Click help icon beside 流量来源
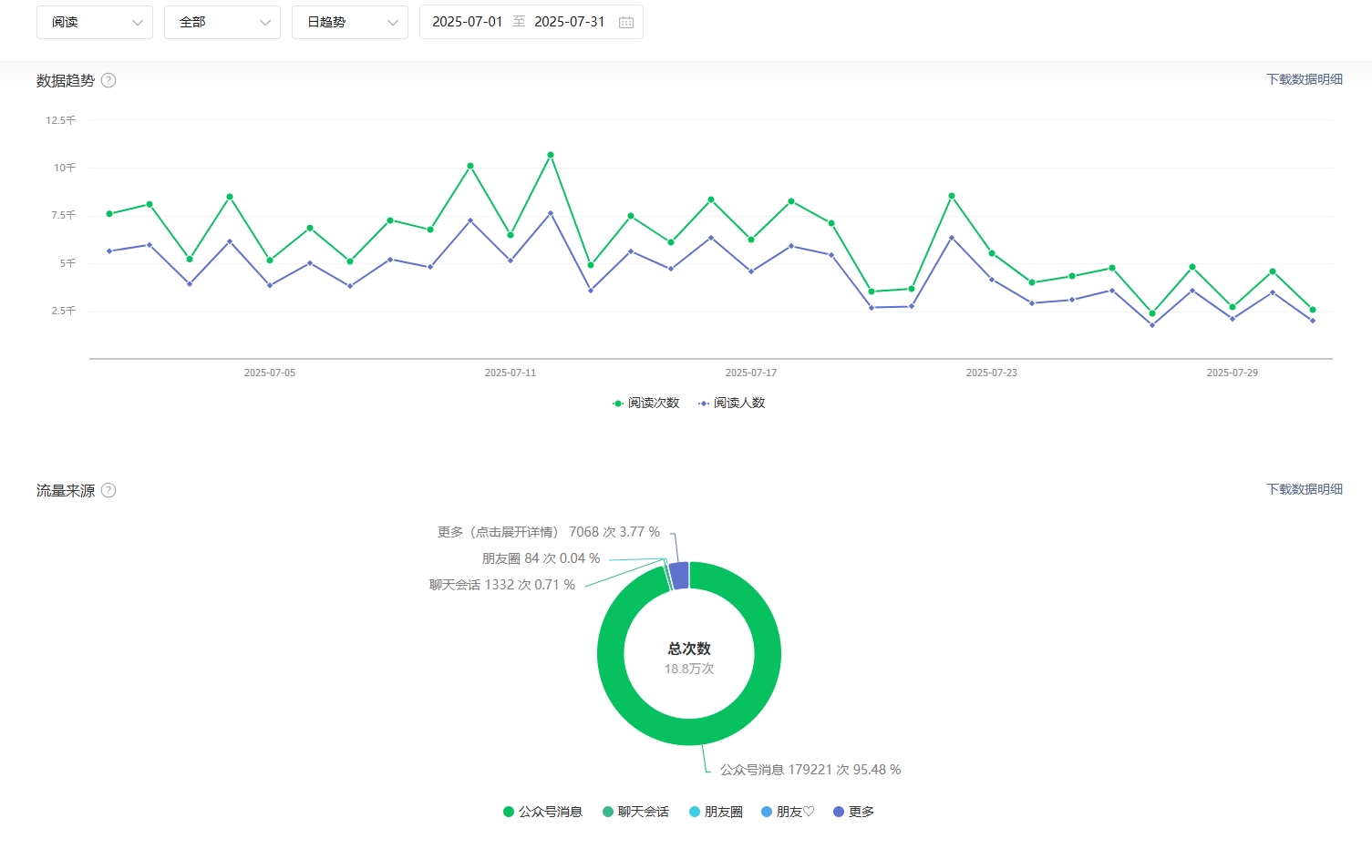Viewport: 1372px width, 849px height. tap(108, 490)
